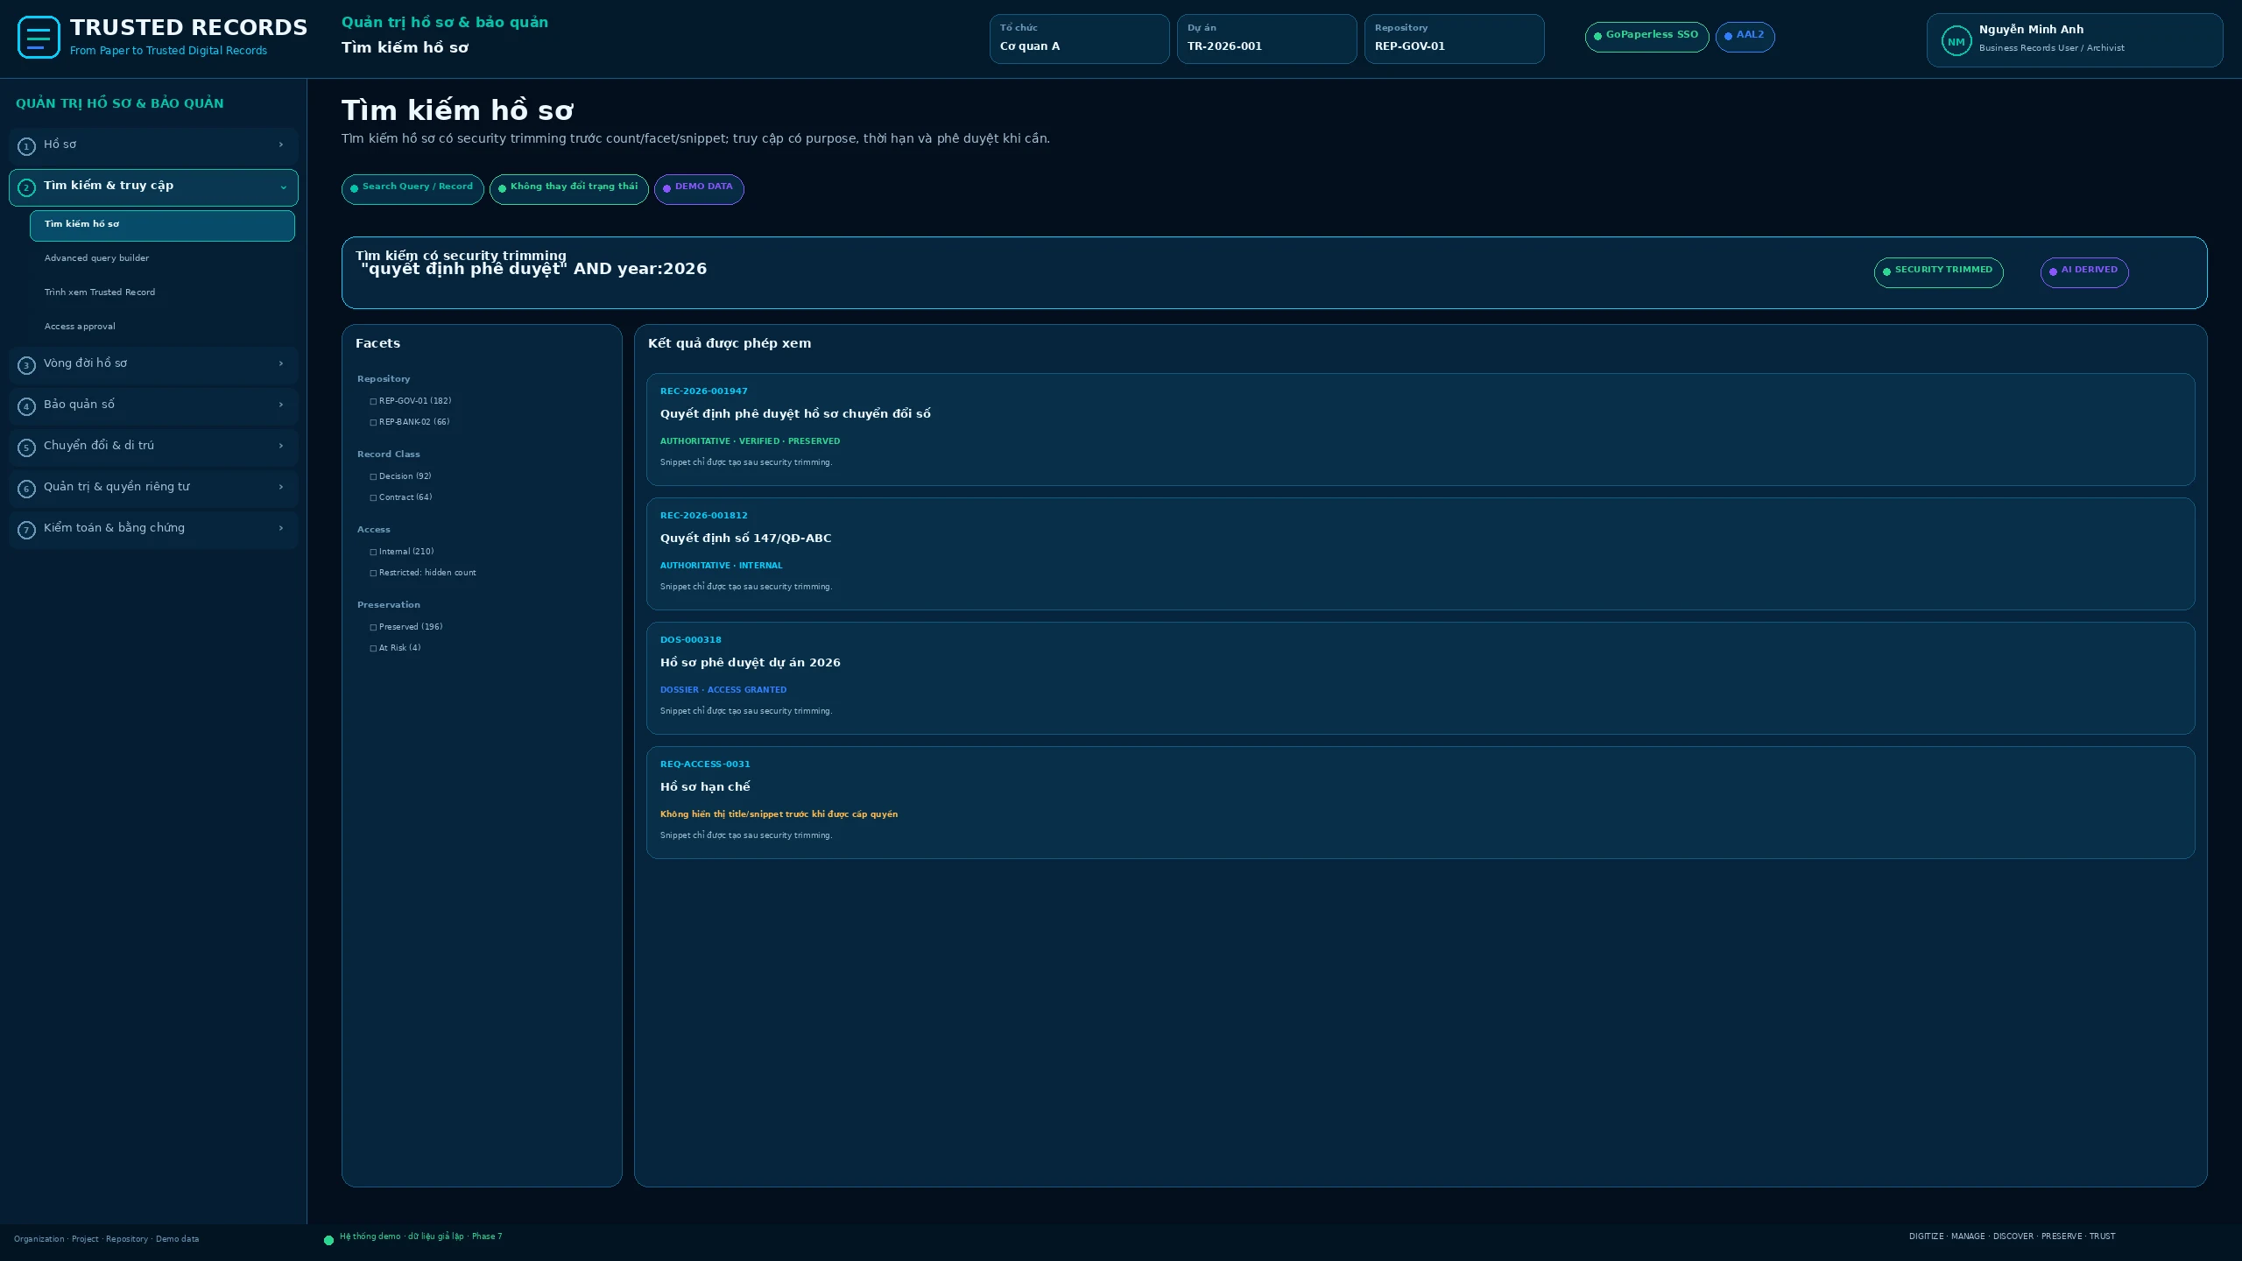Expand Chuyển đổi & di trú chevron

281,446
